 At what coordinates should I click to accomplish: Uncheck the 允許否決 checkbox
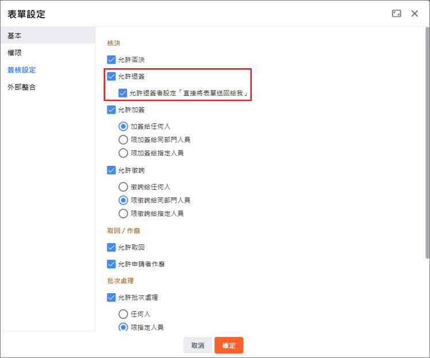112,59
